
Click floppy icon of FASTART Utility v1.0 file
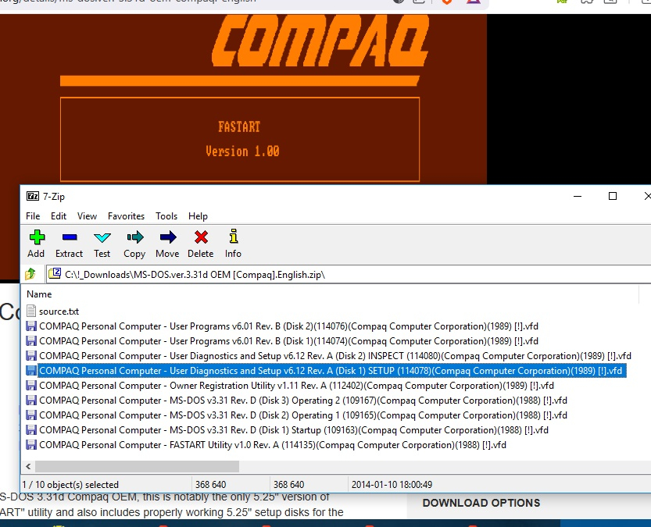click(31, 445)
